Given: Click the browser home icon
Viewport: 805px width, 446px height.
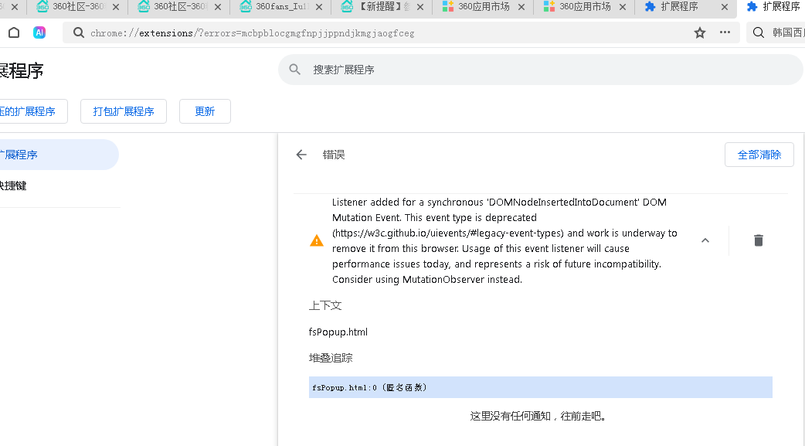Looking at the screenshot, I should 12,32.
